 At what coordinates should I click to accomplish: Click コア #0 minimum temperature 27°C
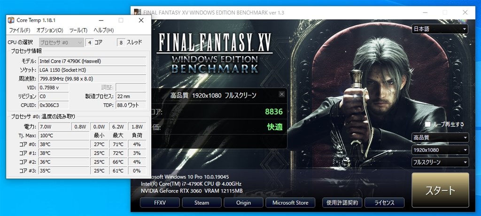[x=99, y=144]
